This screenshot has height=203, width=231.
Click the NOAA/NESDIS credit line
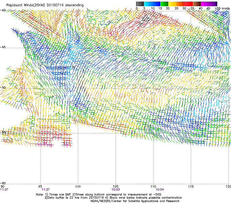click(x=135, y=201)
